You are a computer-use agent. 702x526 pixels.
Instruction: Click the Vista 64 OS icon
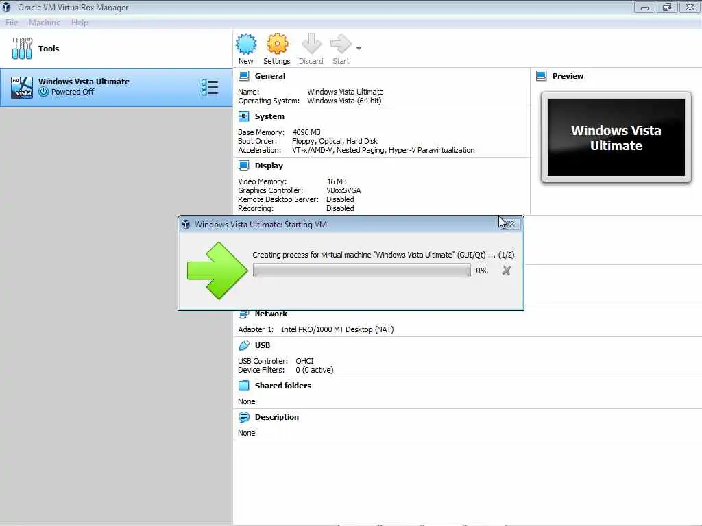[22, 87]
